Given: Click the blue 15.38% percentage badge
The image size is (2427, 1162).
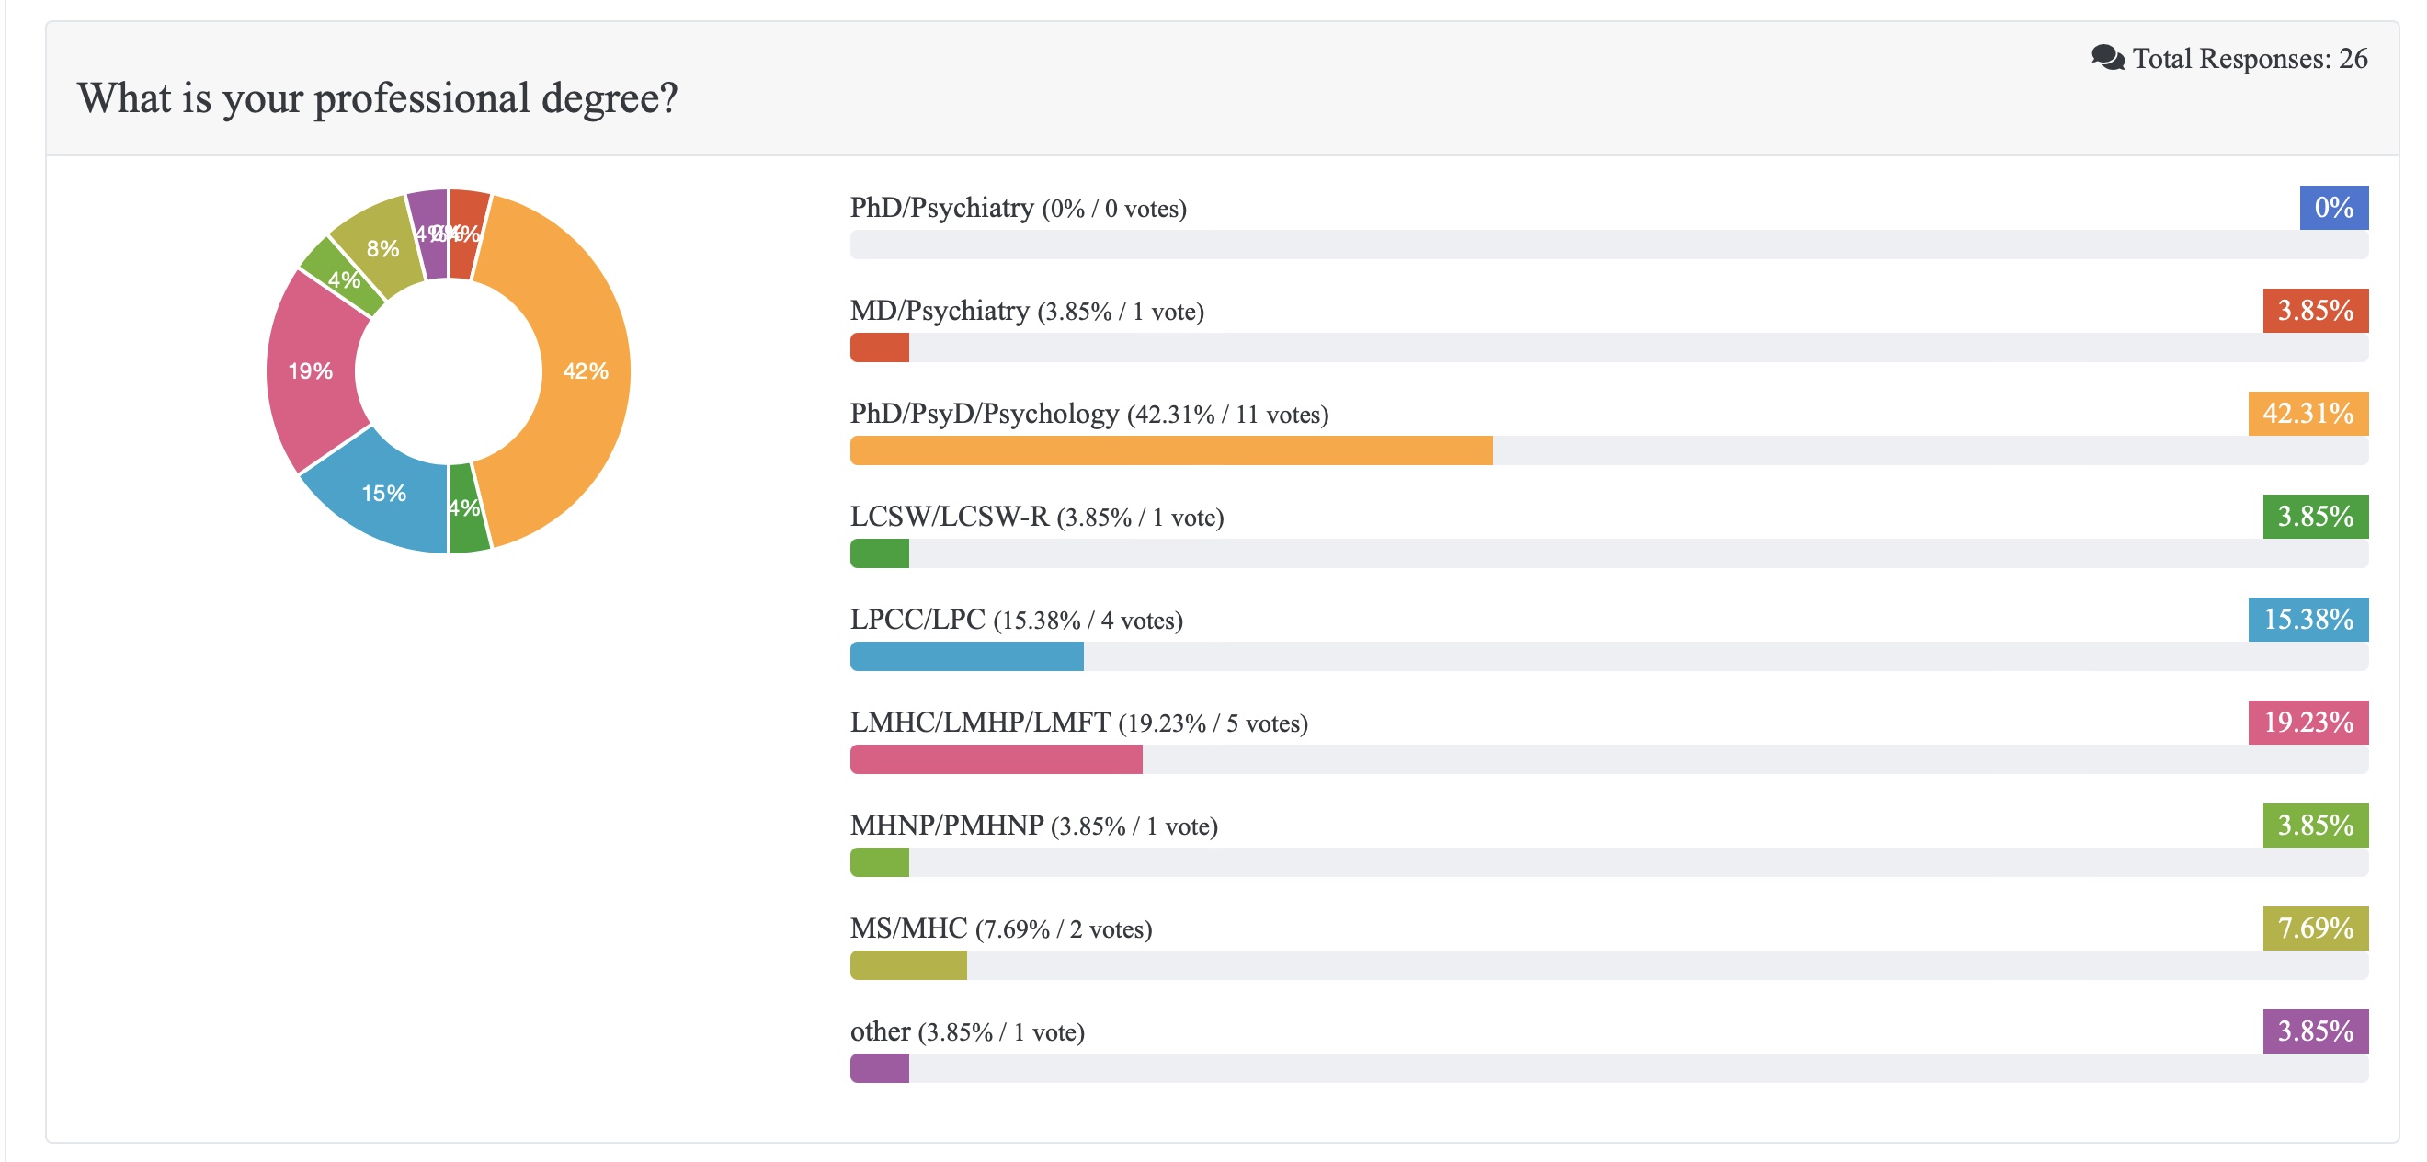Looking at the screenshot, I should pyautogui.click(x=2307, y=620).
